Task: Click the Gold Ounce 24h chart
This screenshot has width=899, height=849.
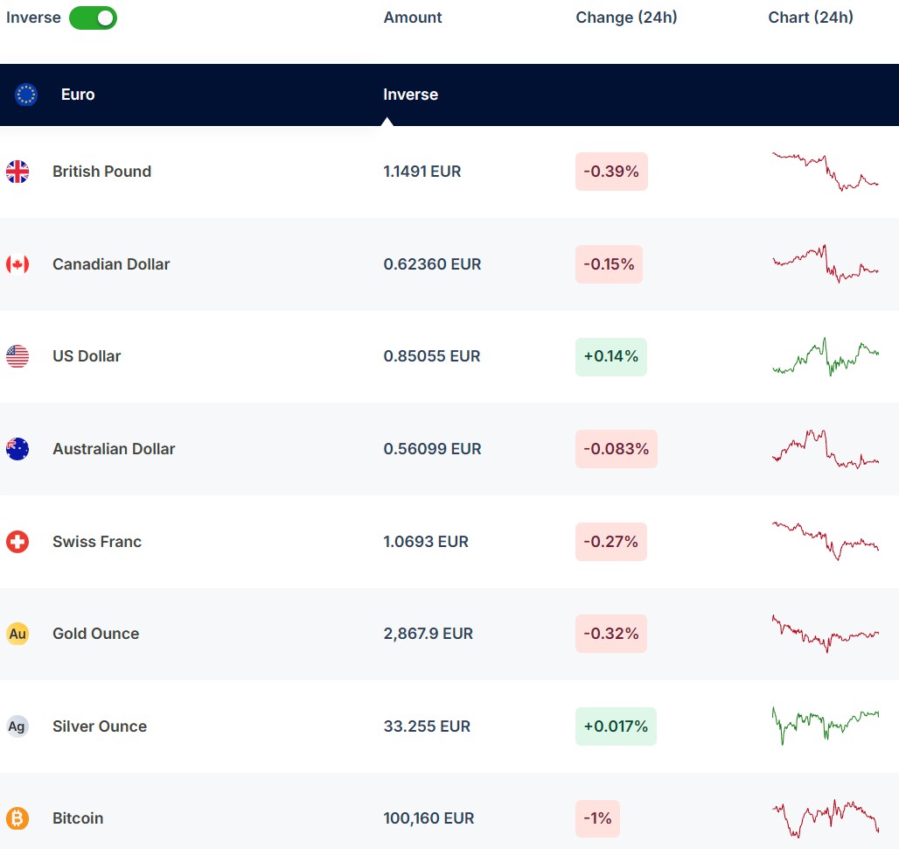Action: click(x=826, y=634)
